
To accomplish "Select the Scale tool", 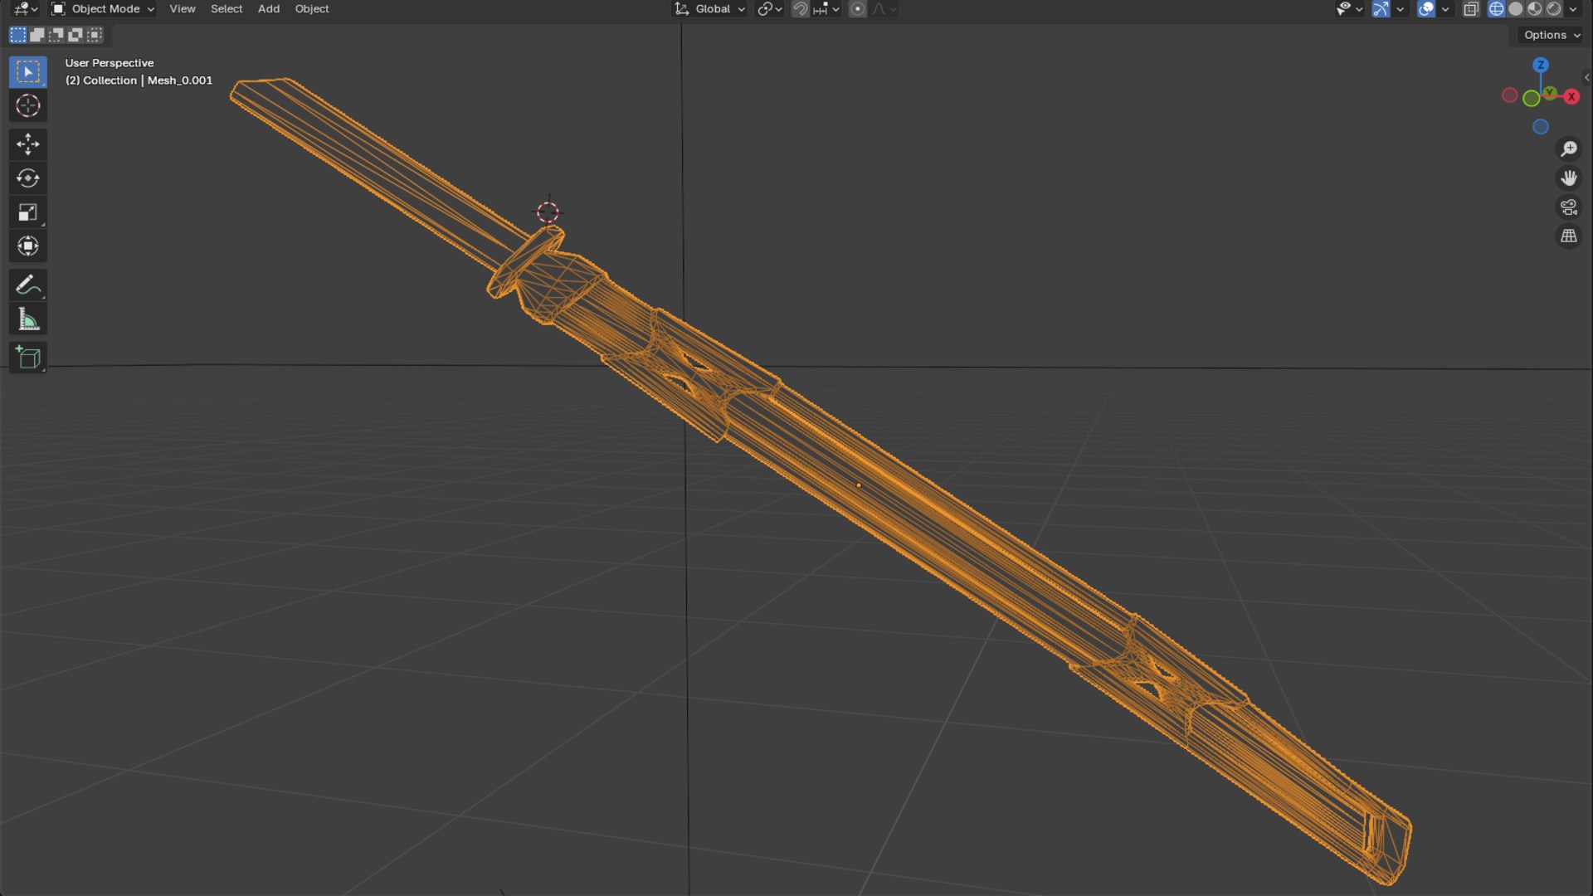I will click(x=27, y=212).
